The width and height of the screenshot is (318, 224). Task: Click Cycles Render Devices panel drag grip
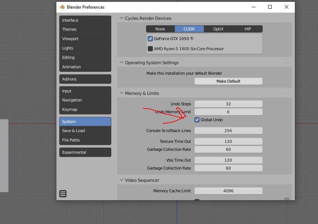pos(288,18)
